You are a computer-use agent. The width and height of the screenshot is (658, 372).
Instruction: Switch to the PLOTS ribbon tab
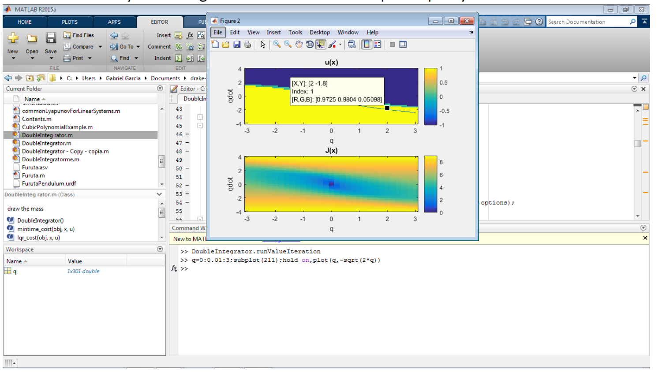(70, 22)
